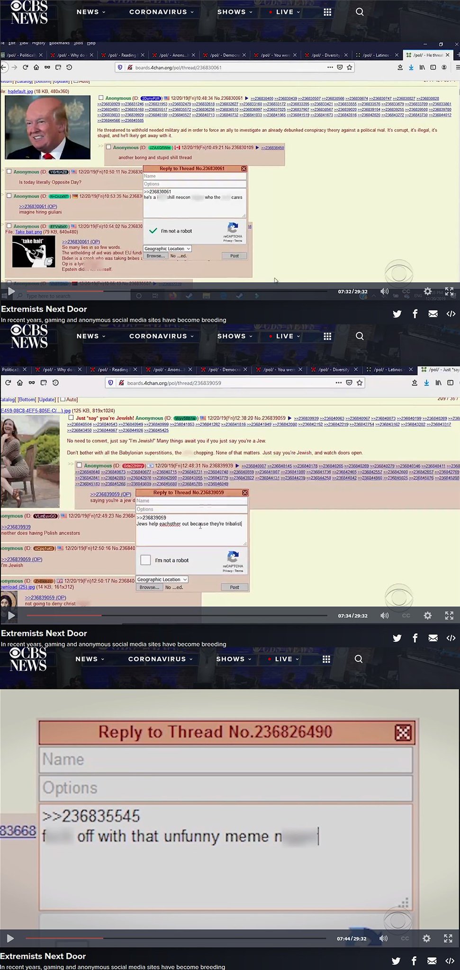The image size is (460, 970).
Task: Seek on the 07:44 player progress bar
Action: click(176, 938)
